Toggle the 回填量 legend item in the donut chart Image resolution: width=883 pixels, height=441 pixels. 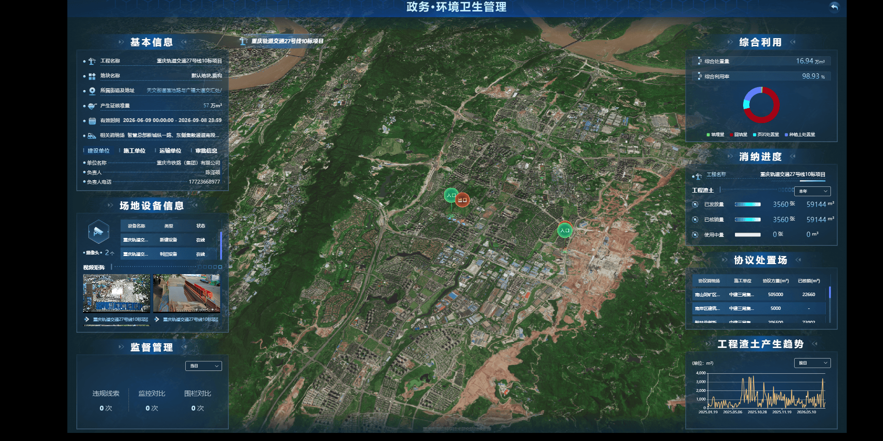click(x=738, y=134)
